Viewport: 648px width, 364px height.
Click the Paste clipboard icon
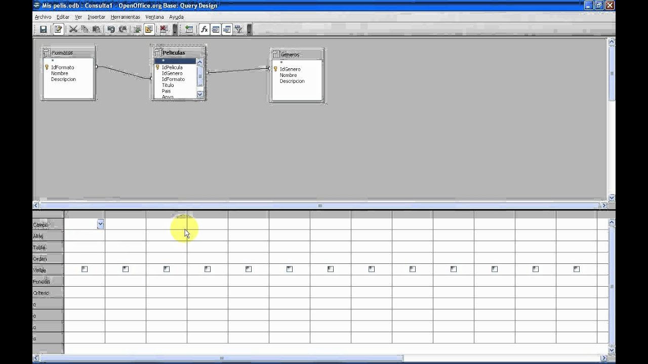click(x=96, y=29)
